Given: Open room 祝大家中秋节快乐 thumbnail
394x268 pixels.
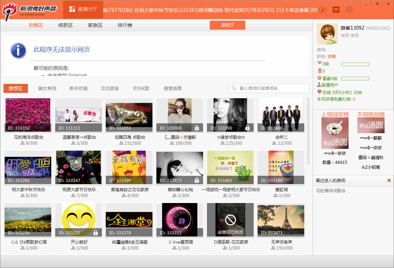Looking at the screenshot, I should tap(28, 167).
